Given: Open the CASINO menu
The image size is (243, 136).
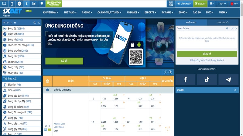Looking at the screenshot, I should pos(87,13).
